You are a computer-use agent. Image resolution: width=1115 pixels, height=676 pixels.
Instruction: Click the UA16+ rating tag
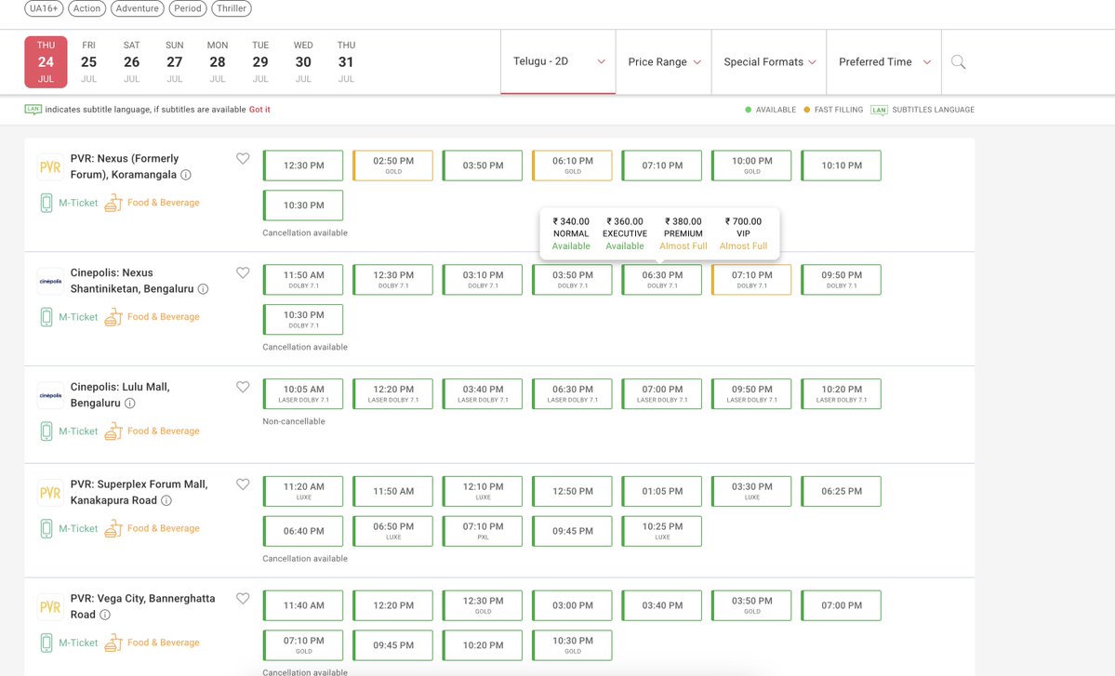(x=44, y=8)
